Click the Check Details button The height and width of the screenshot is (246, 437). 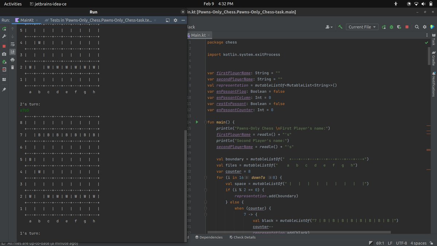[x=242, y=237]
